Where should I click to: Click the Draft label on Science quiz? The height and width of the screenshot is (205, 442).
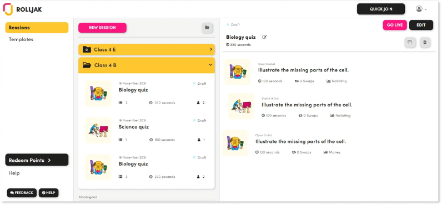(x=202, y=120)
